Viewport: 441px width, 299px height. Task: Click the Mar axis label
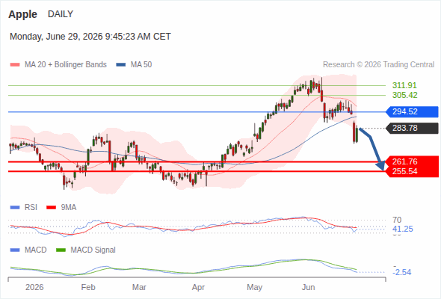(139, 287)
